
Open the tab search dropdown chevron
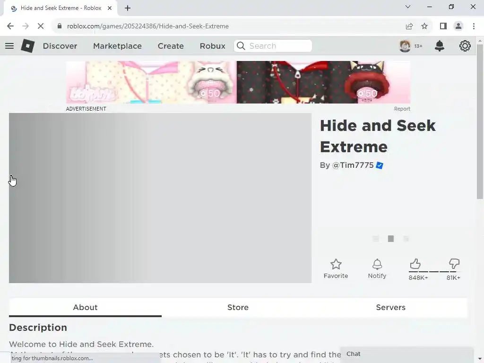point(408,7)
